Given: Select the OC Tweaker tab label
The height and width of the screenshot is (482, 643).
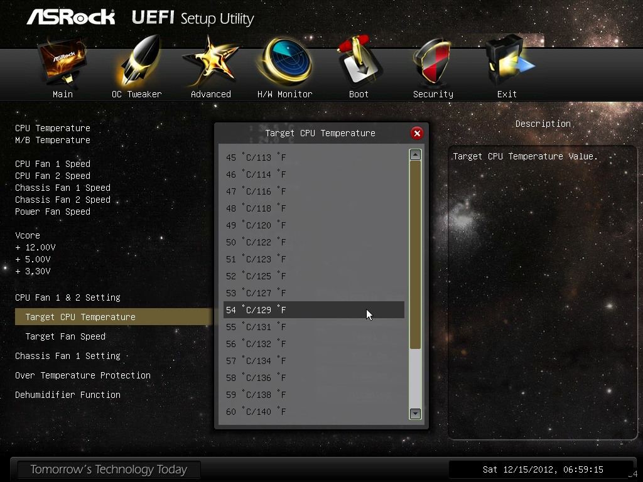Looking at the screenshot, I should click(136, 94).
